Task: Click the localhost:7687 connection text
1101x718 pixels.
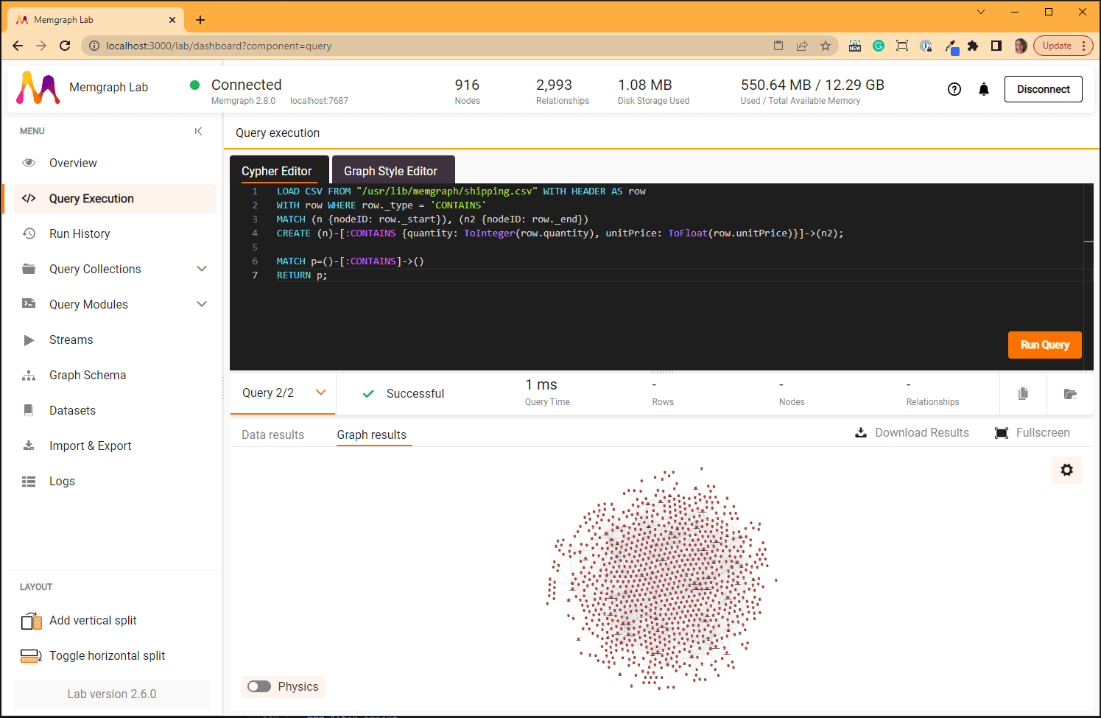Action: 319,101
